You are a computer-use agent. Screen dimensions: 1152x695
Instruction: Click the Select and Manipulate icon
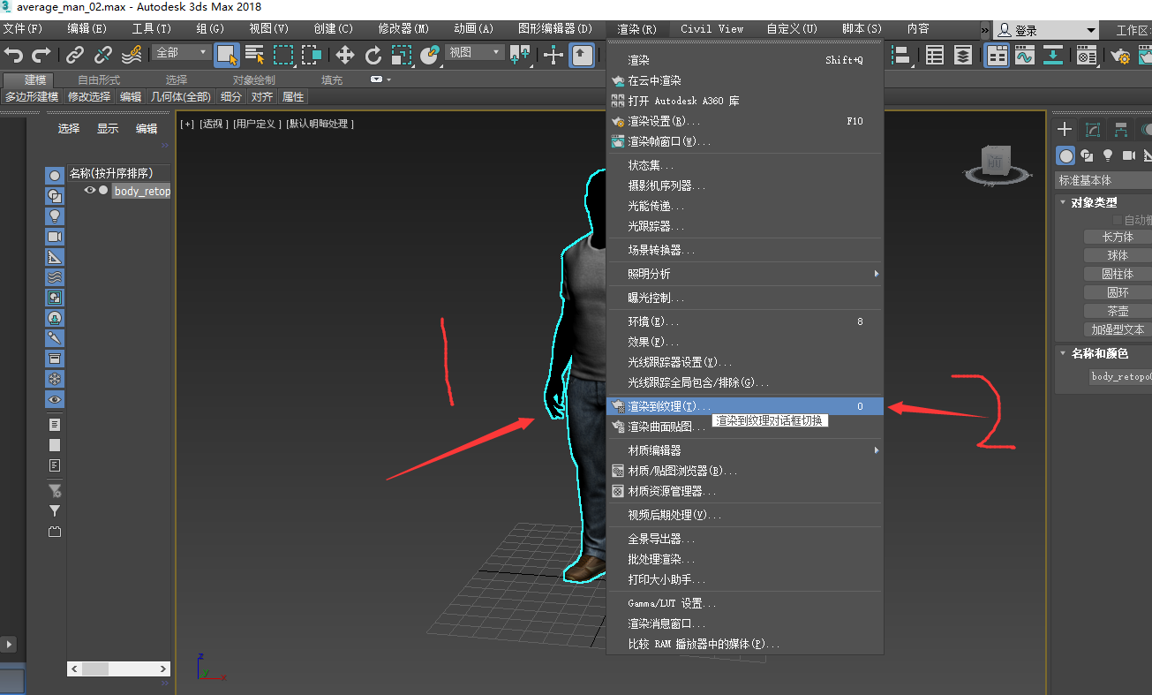553,55
